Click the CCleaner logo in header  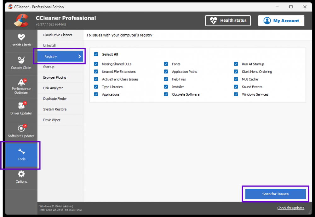pyautogui.click(x=21, y=20)
